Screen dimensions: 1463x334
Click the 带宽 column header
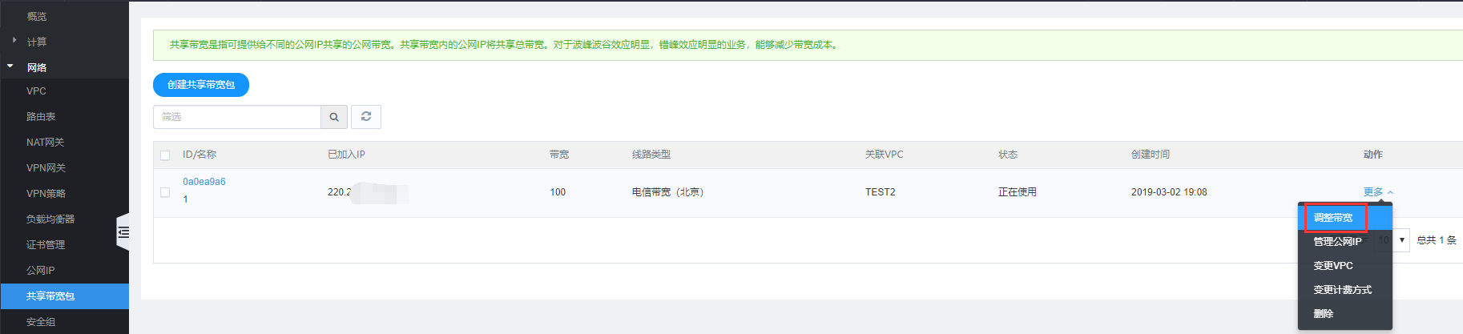click(x=559, y=155)
